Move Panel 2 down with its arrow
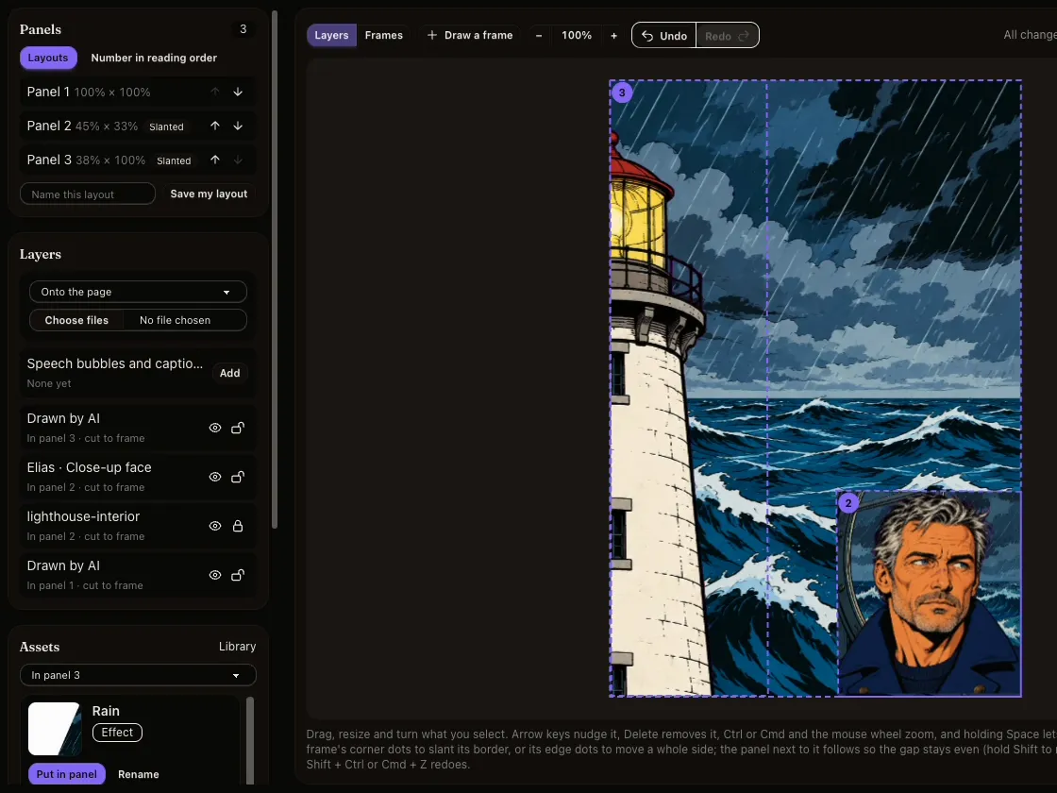 pos(238,126)
